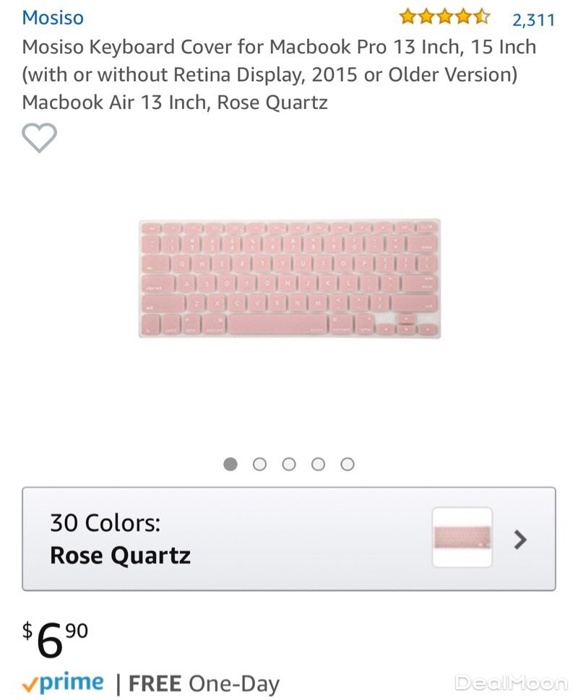View the 2,311 customer reviews

pos(533,20)
